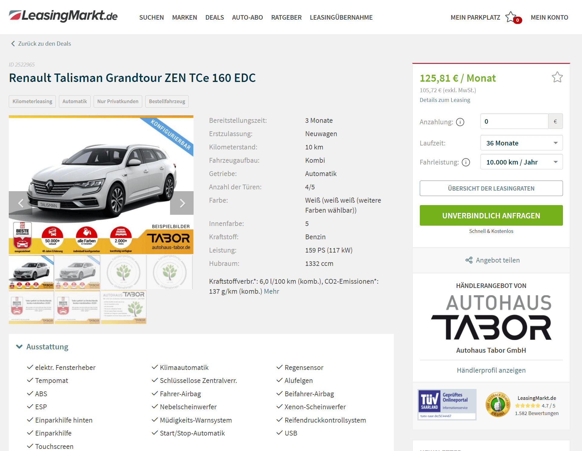Click the main Renault Talisman car image
The image size is (582, 451).
coord(101,185)
